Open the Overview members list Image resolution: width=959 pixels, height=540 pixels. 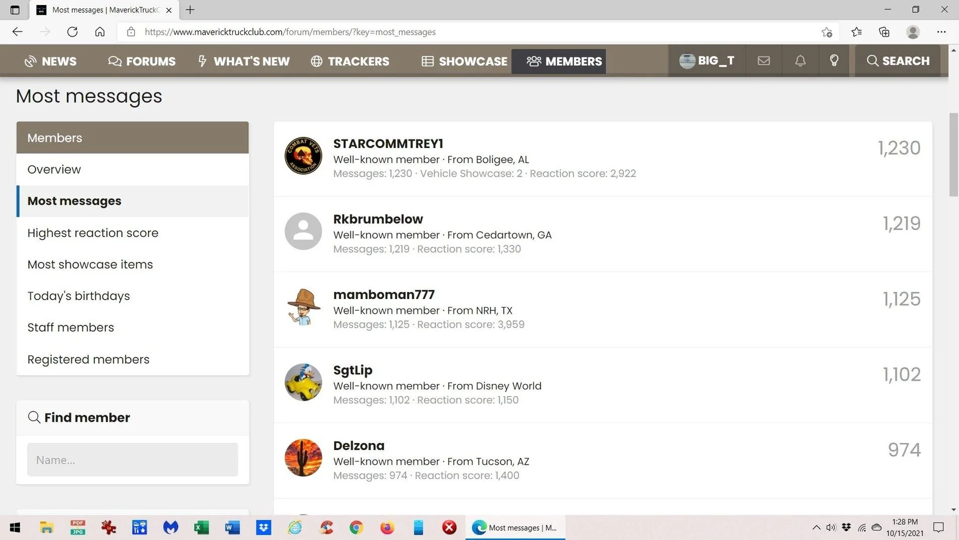point(133,169)
